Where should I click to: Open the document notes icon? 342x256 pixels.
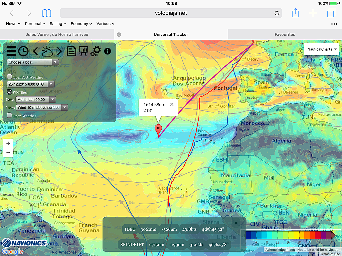pyautogui.click(x=71, y=51)
